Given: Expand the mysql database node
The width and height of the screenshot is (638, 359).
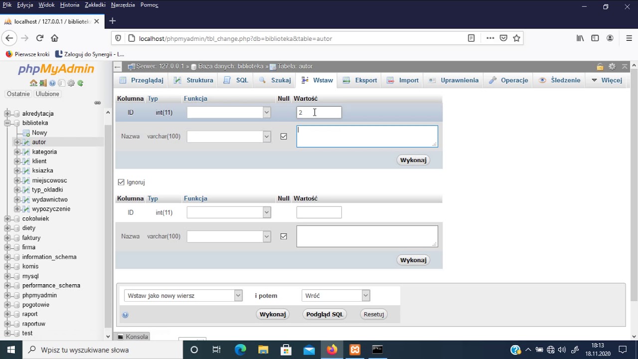Looking at the screenshot, I should (x=7, y=276).
